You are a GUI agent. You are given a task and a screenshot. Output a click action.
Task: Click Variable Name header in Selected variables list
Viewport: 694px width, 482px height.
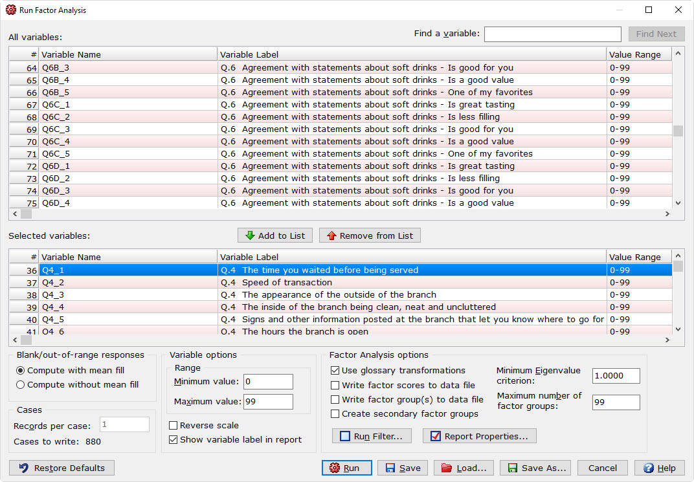pyautogui.click(x=128, y=257)
